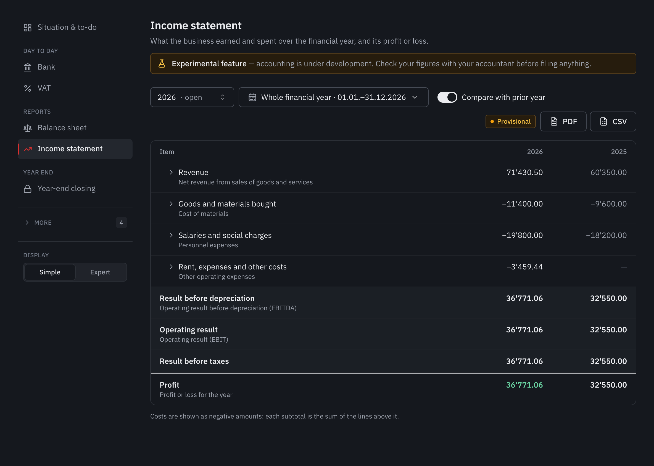This screenshot has height=466, width=654.
Task: Click the 2025 column header
Action: (619, 152)
